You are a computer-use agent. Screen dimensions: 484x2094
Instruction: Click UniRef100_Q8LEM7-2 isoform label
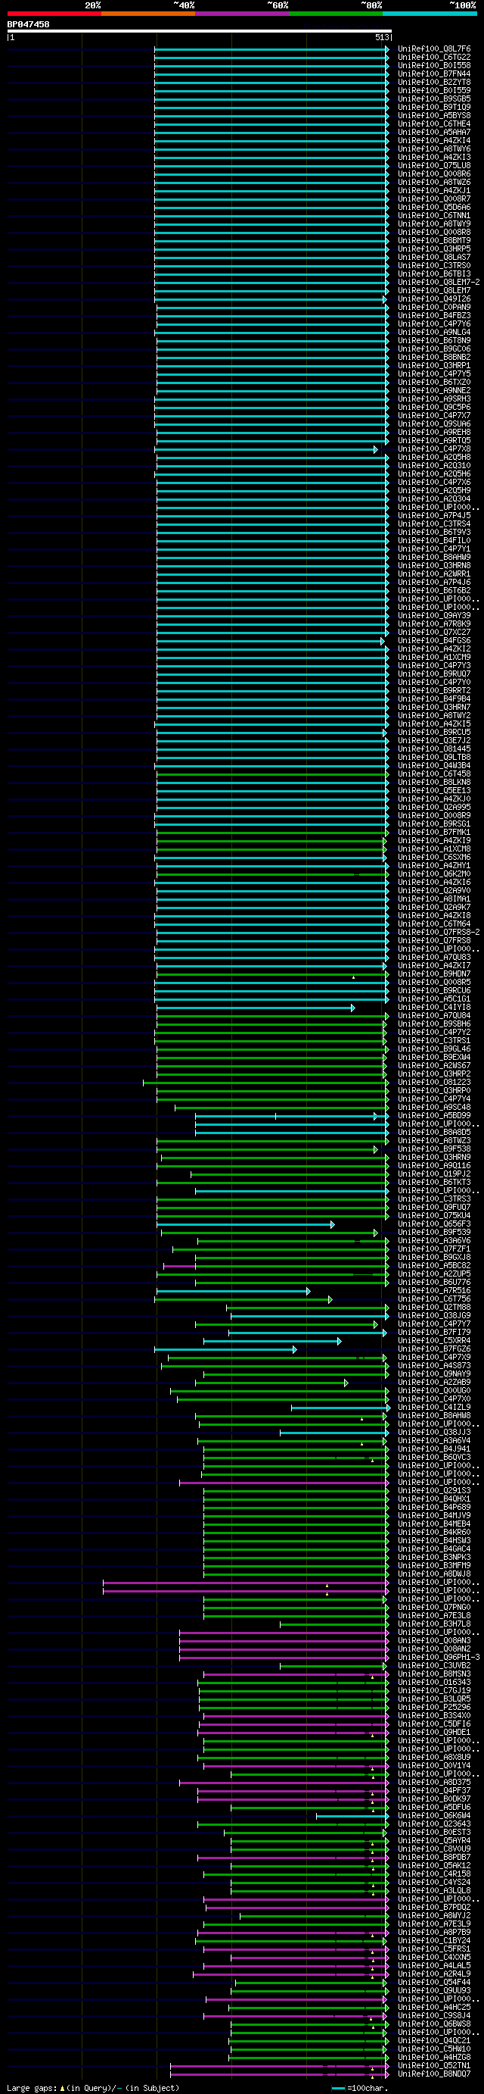click(x=439, y=282)
